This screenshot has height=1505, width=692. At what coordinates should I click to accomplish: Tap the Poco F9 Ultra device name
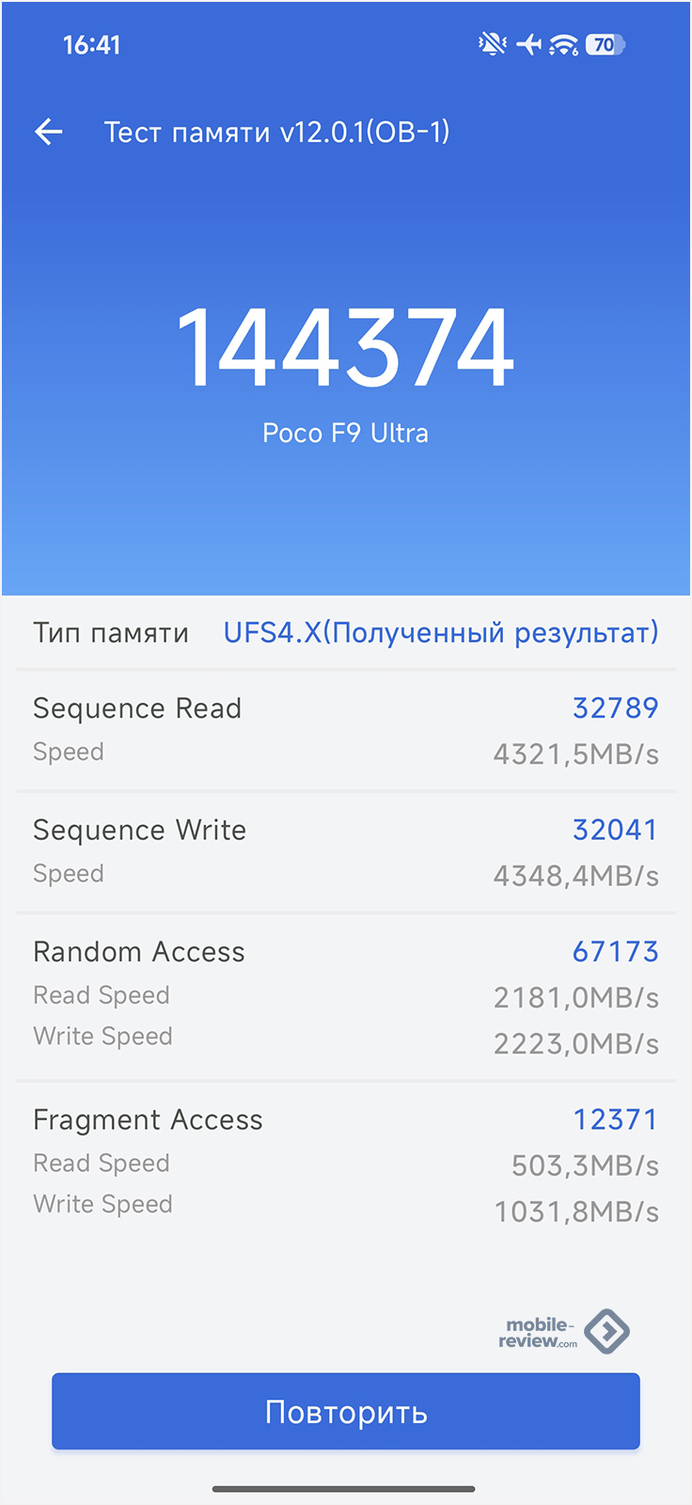[x=346, y=433]
